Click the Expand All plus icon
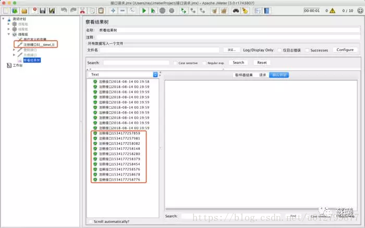The width and height of the screenshot is (365, 228). (x=113, y=11)
